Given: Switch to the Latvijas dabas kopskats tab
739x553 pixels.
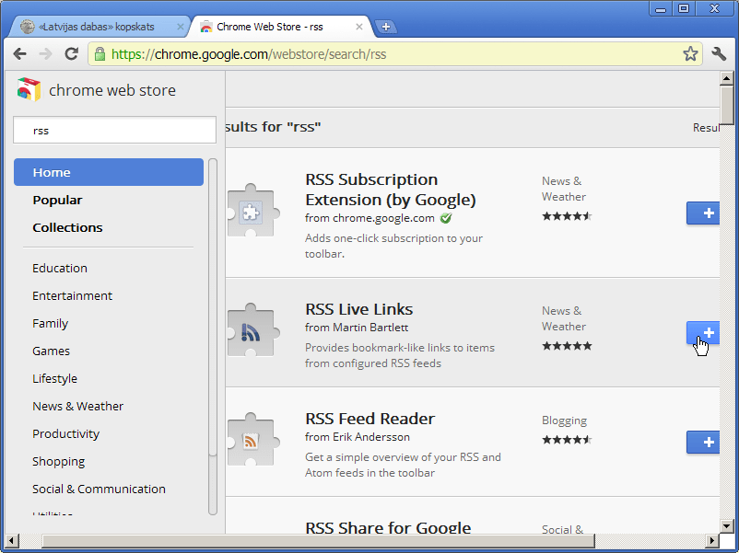Looking at the screenshot, I should click(x=99, y=27).
